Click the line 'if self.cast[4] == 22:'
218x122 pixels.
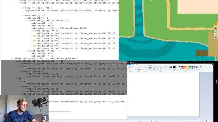(x=40, y=51)
